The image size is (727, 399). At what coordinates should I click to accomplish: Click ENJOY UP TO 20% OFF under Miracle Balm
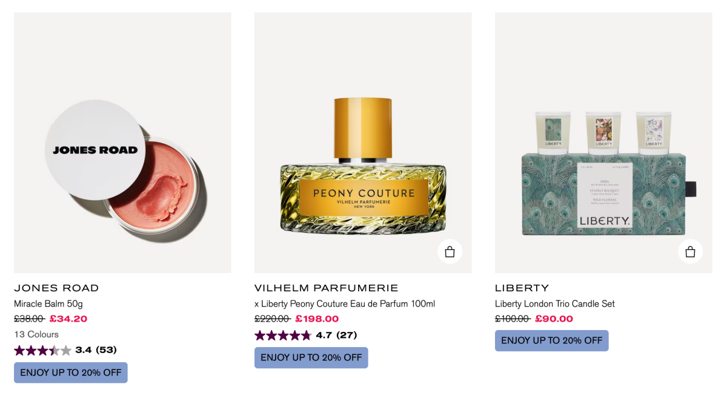pos(70,372)
